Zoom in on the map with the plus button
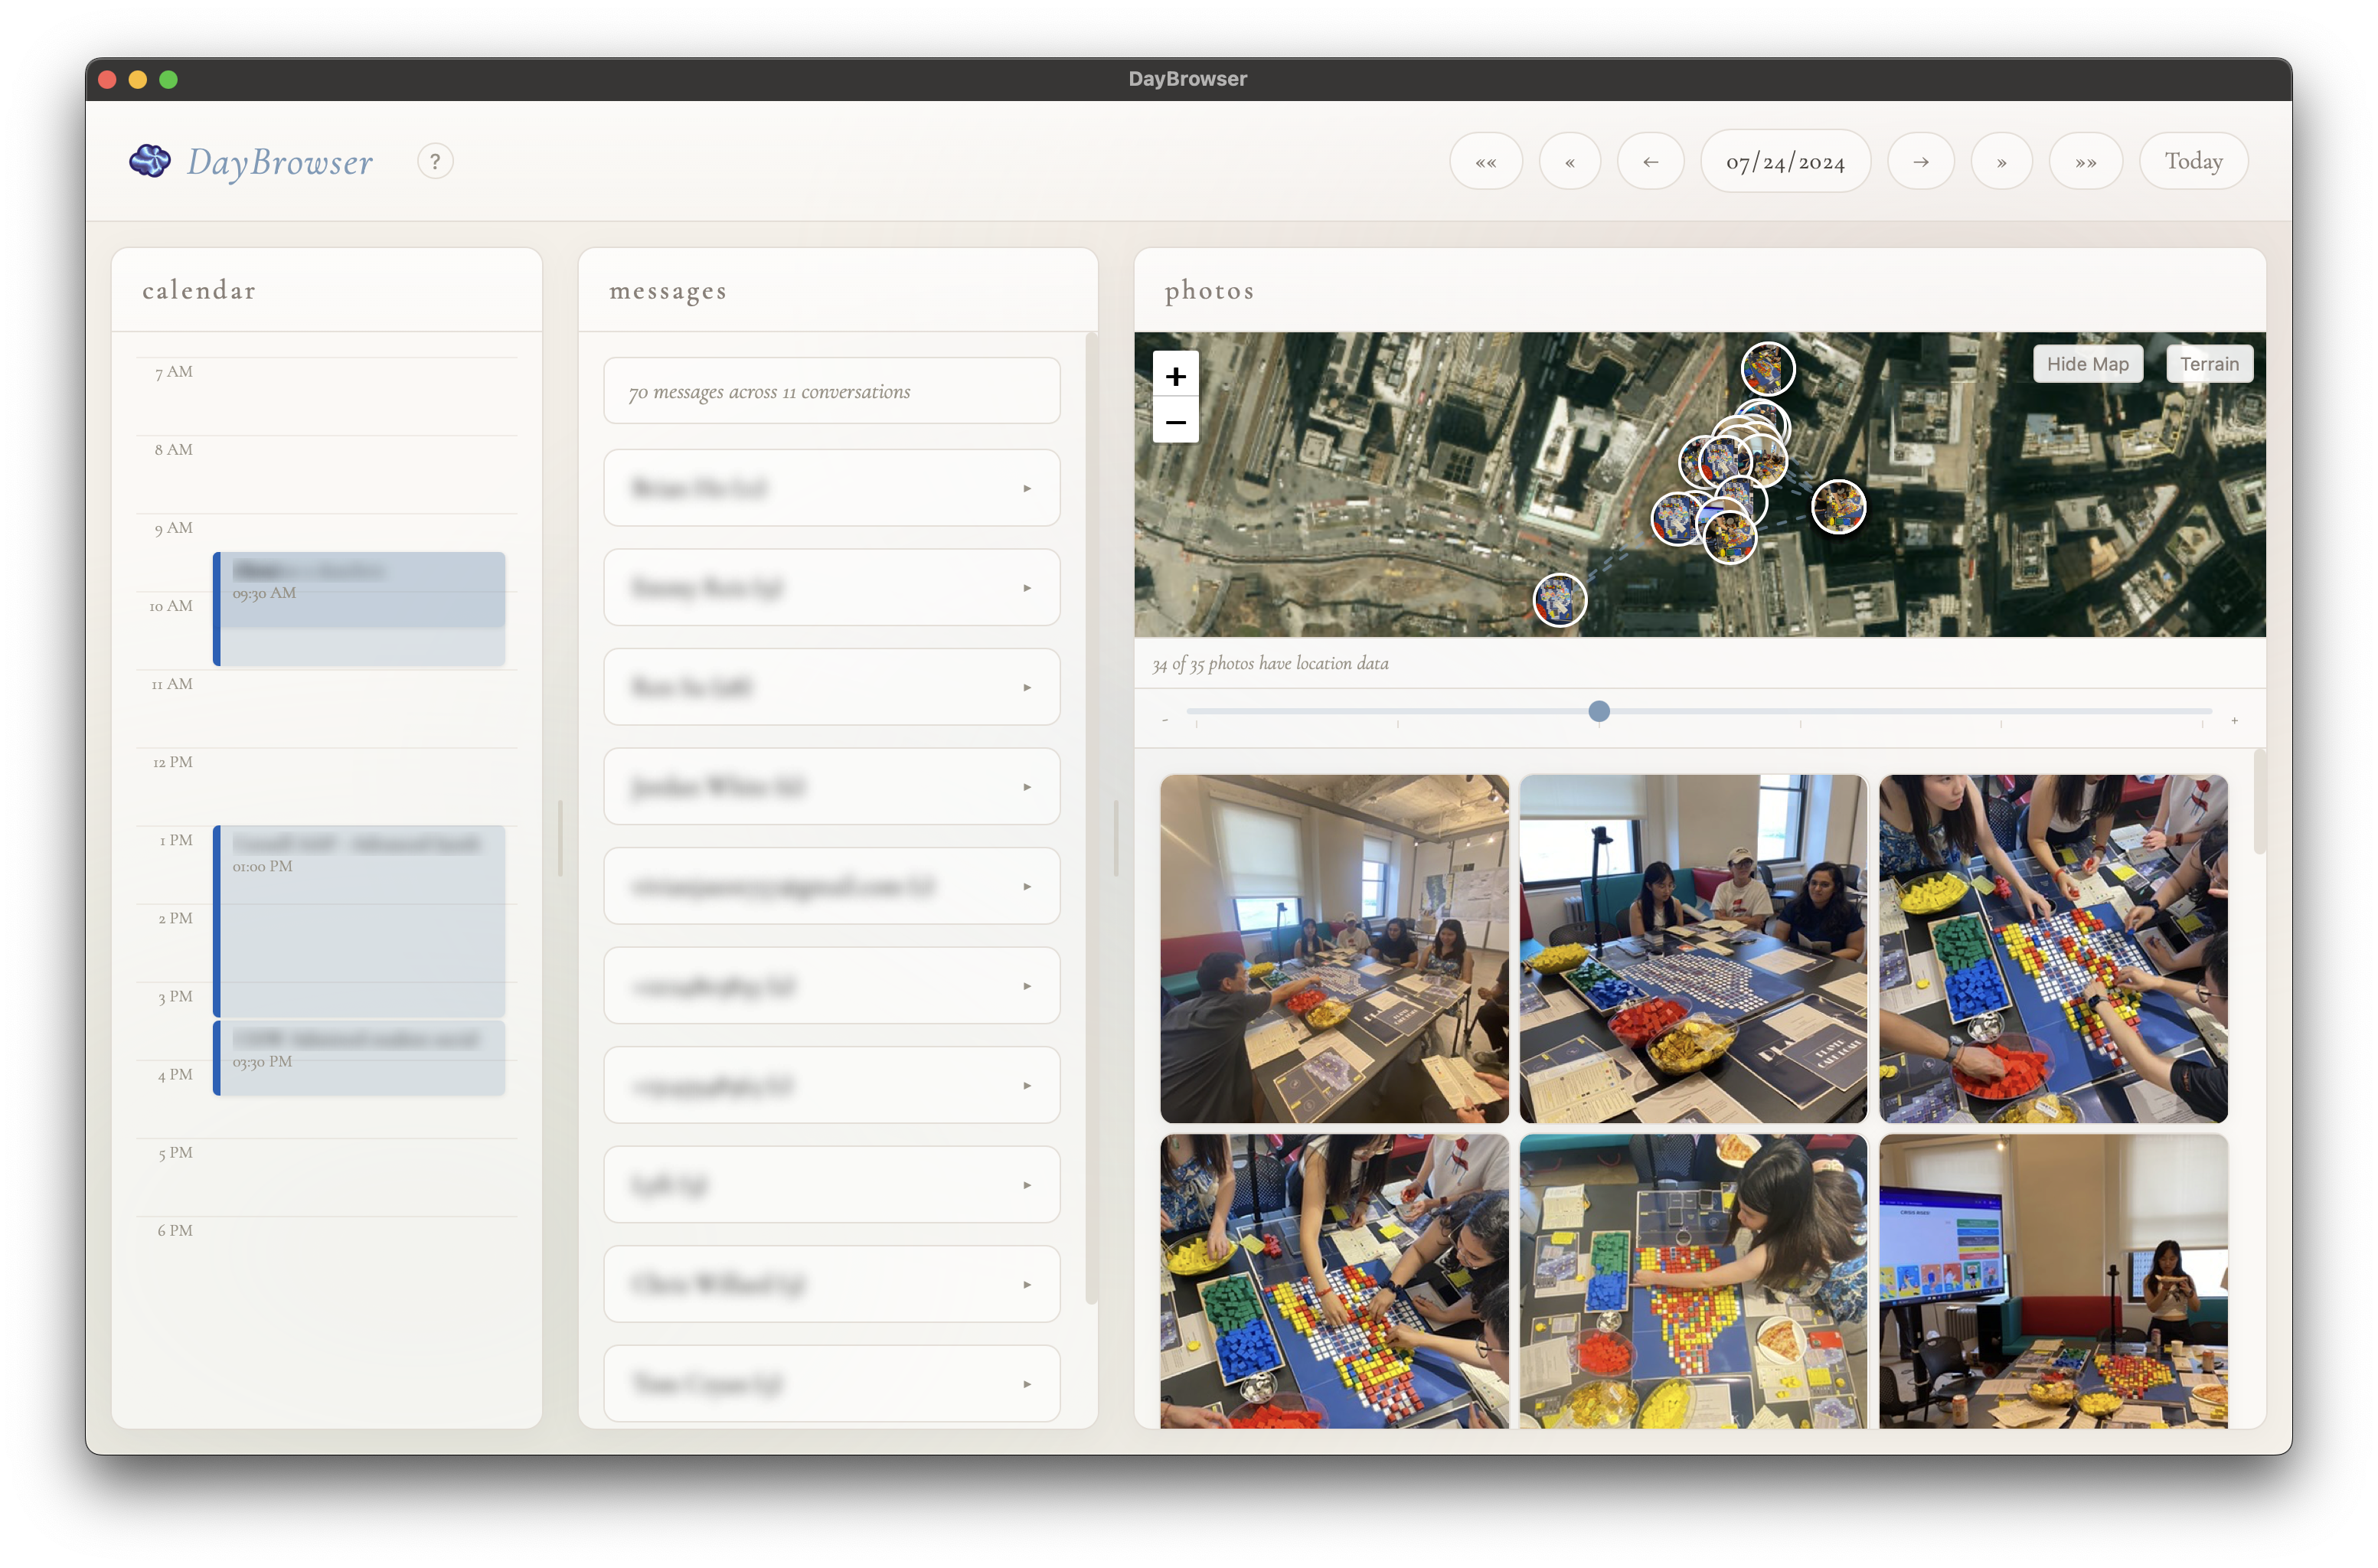 [x=1175, y=376]
